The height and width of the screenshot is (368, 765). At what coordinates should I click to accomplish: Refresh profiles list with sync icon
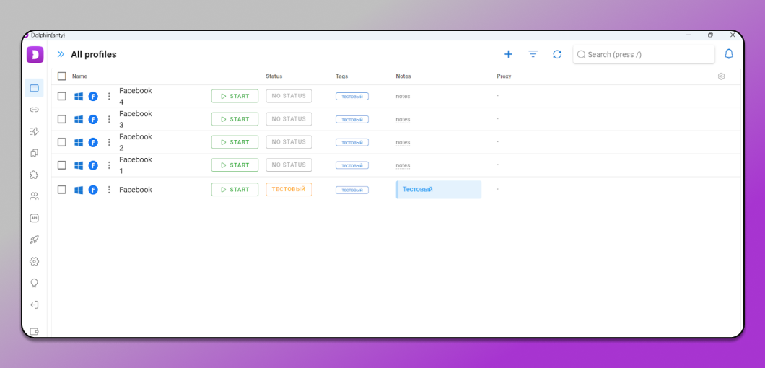point(557,54)
